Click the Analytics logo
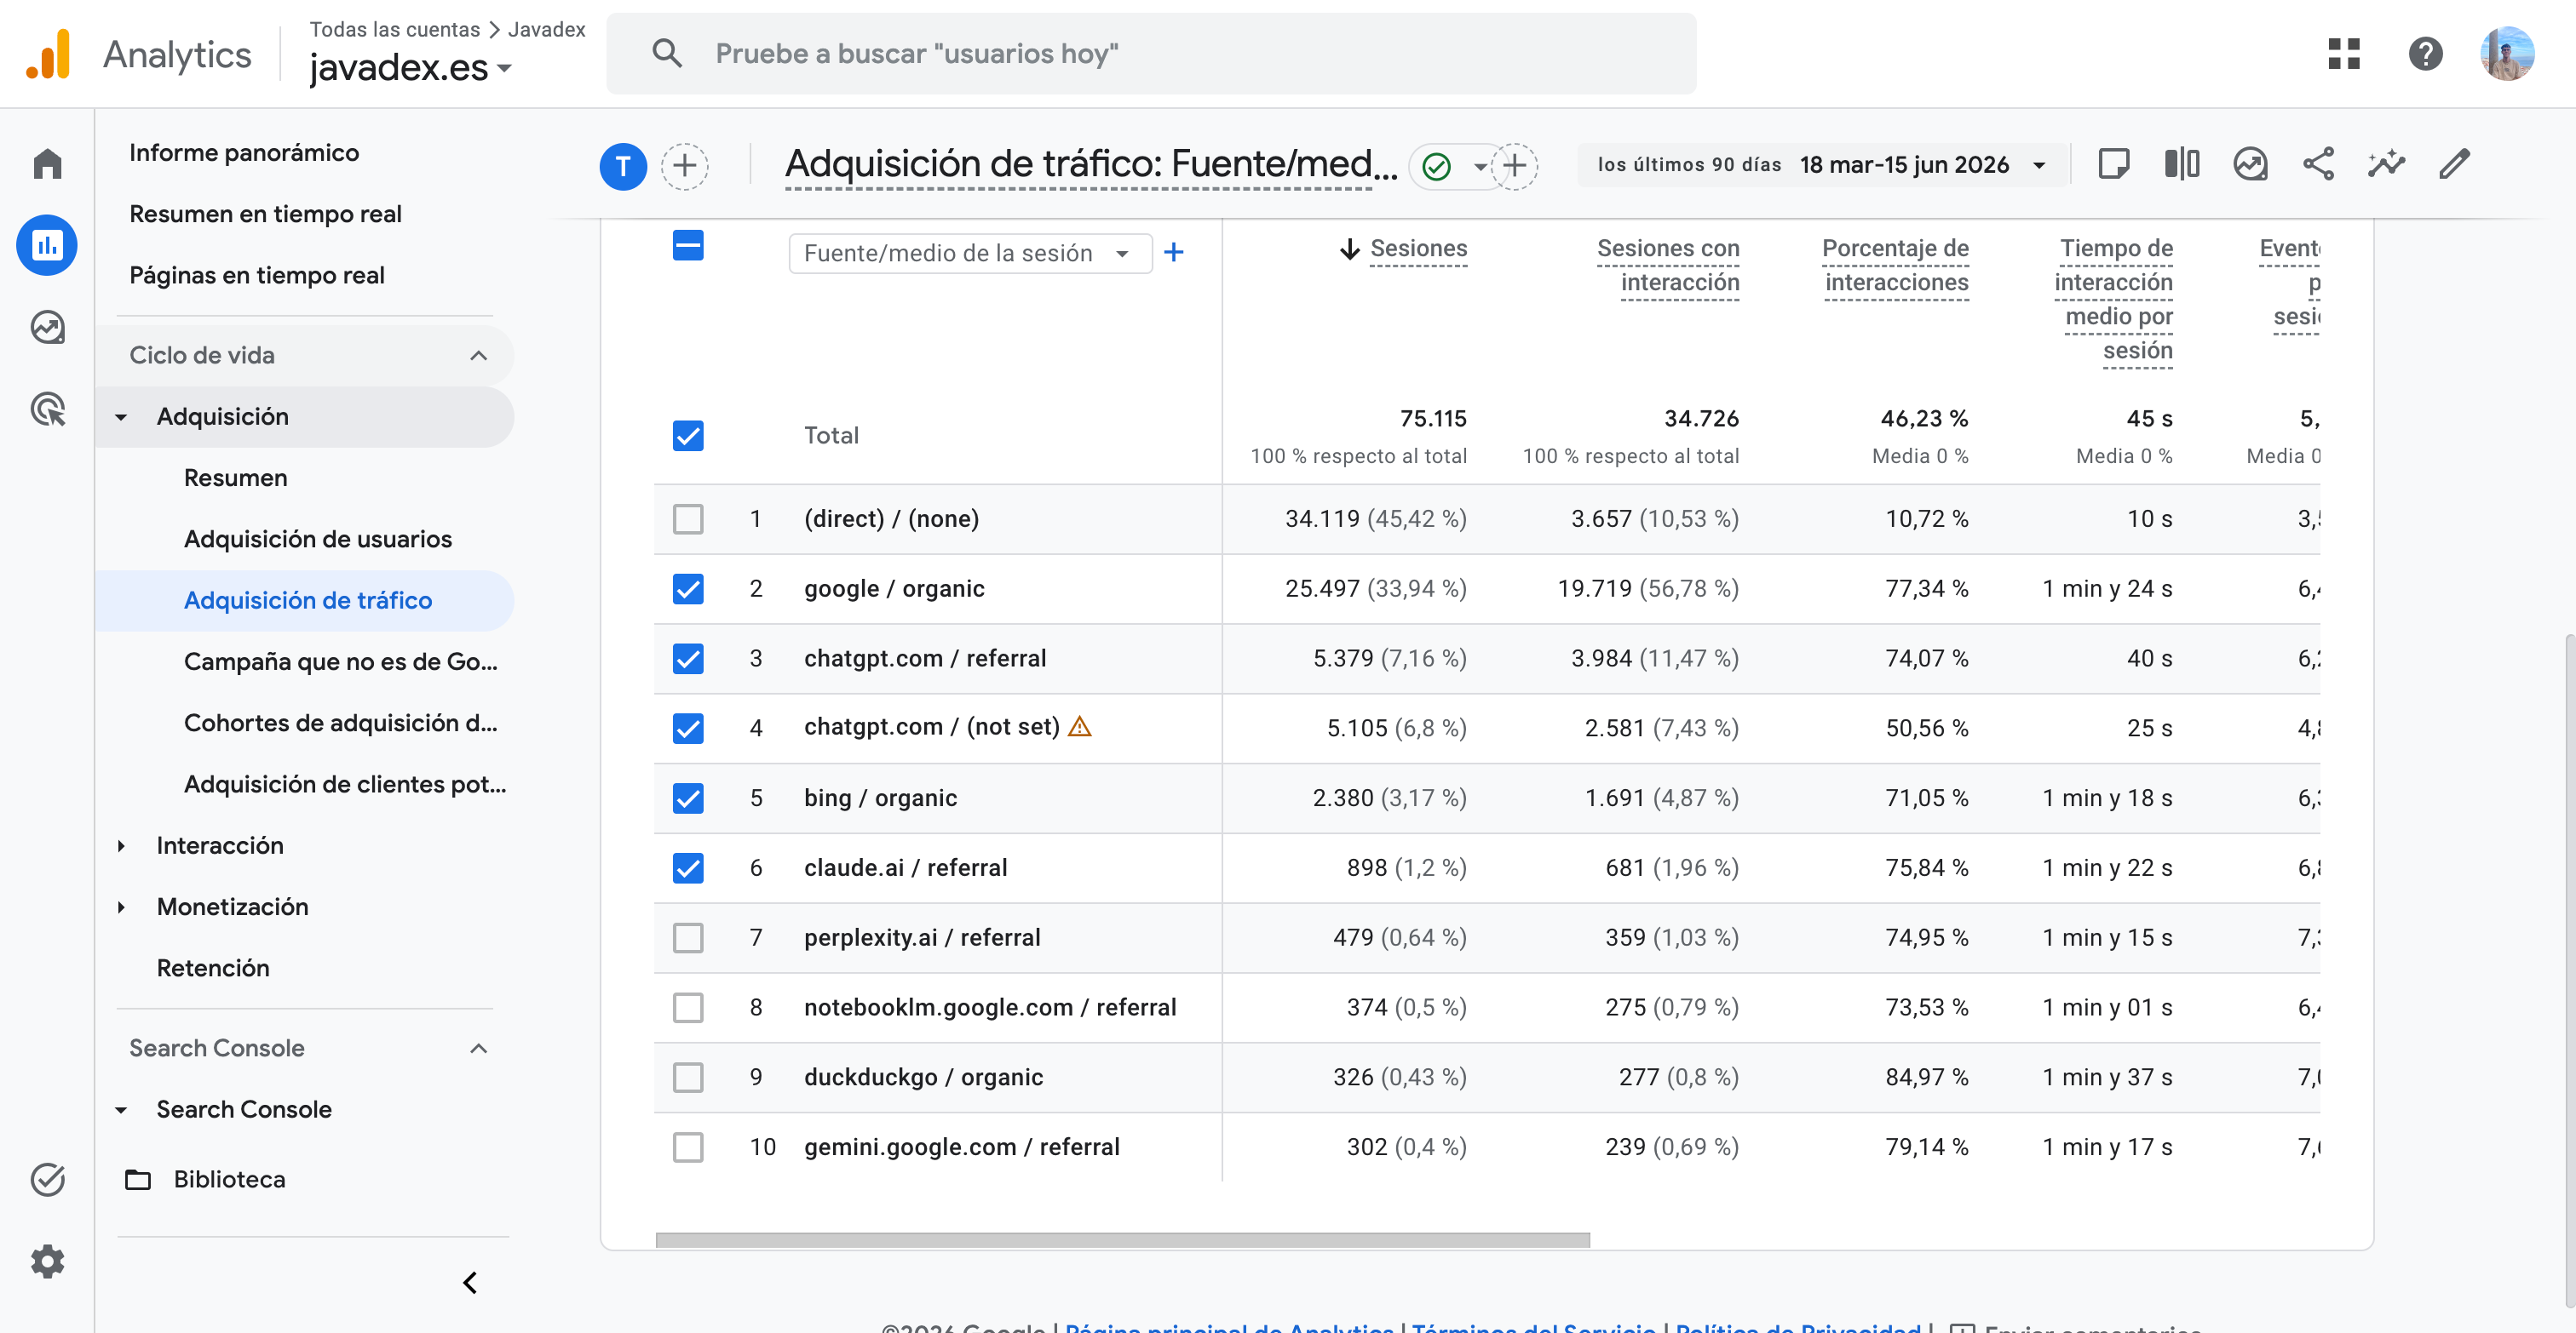 point(48,54)
